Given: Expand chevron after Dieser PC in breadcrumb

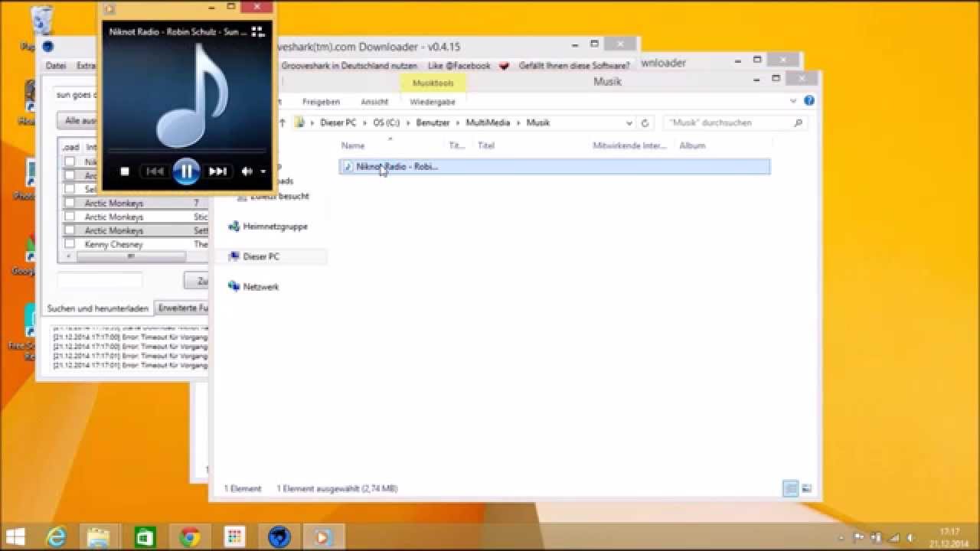Looking at the screenshot, I should point(364,122).
